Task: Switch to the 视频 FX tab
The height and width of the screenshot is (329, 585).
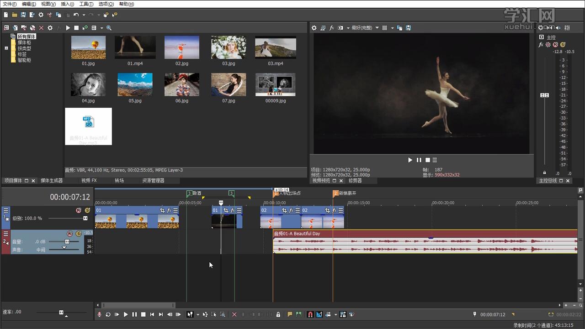Action: tap(89, 181)
